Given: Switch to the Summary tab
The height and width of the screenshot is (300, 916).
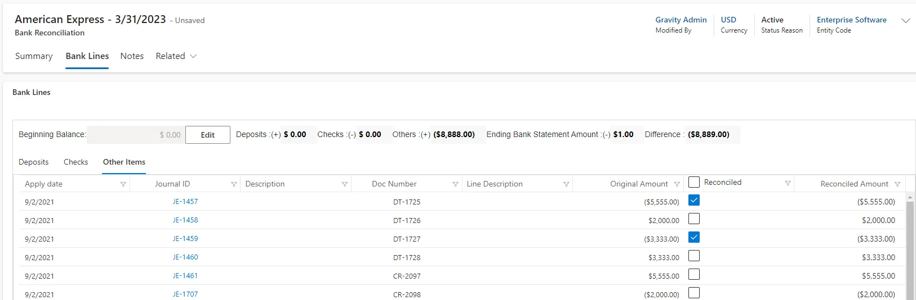Looking at the screenshot, I should [34, 56].
